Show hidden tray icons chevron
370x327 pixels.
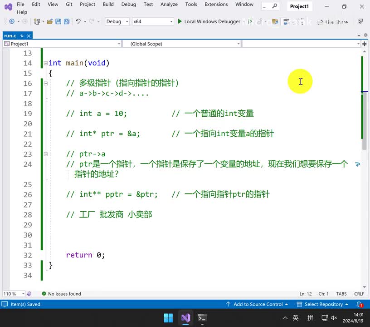285,318
